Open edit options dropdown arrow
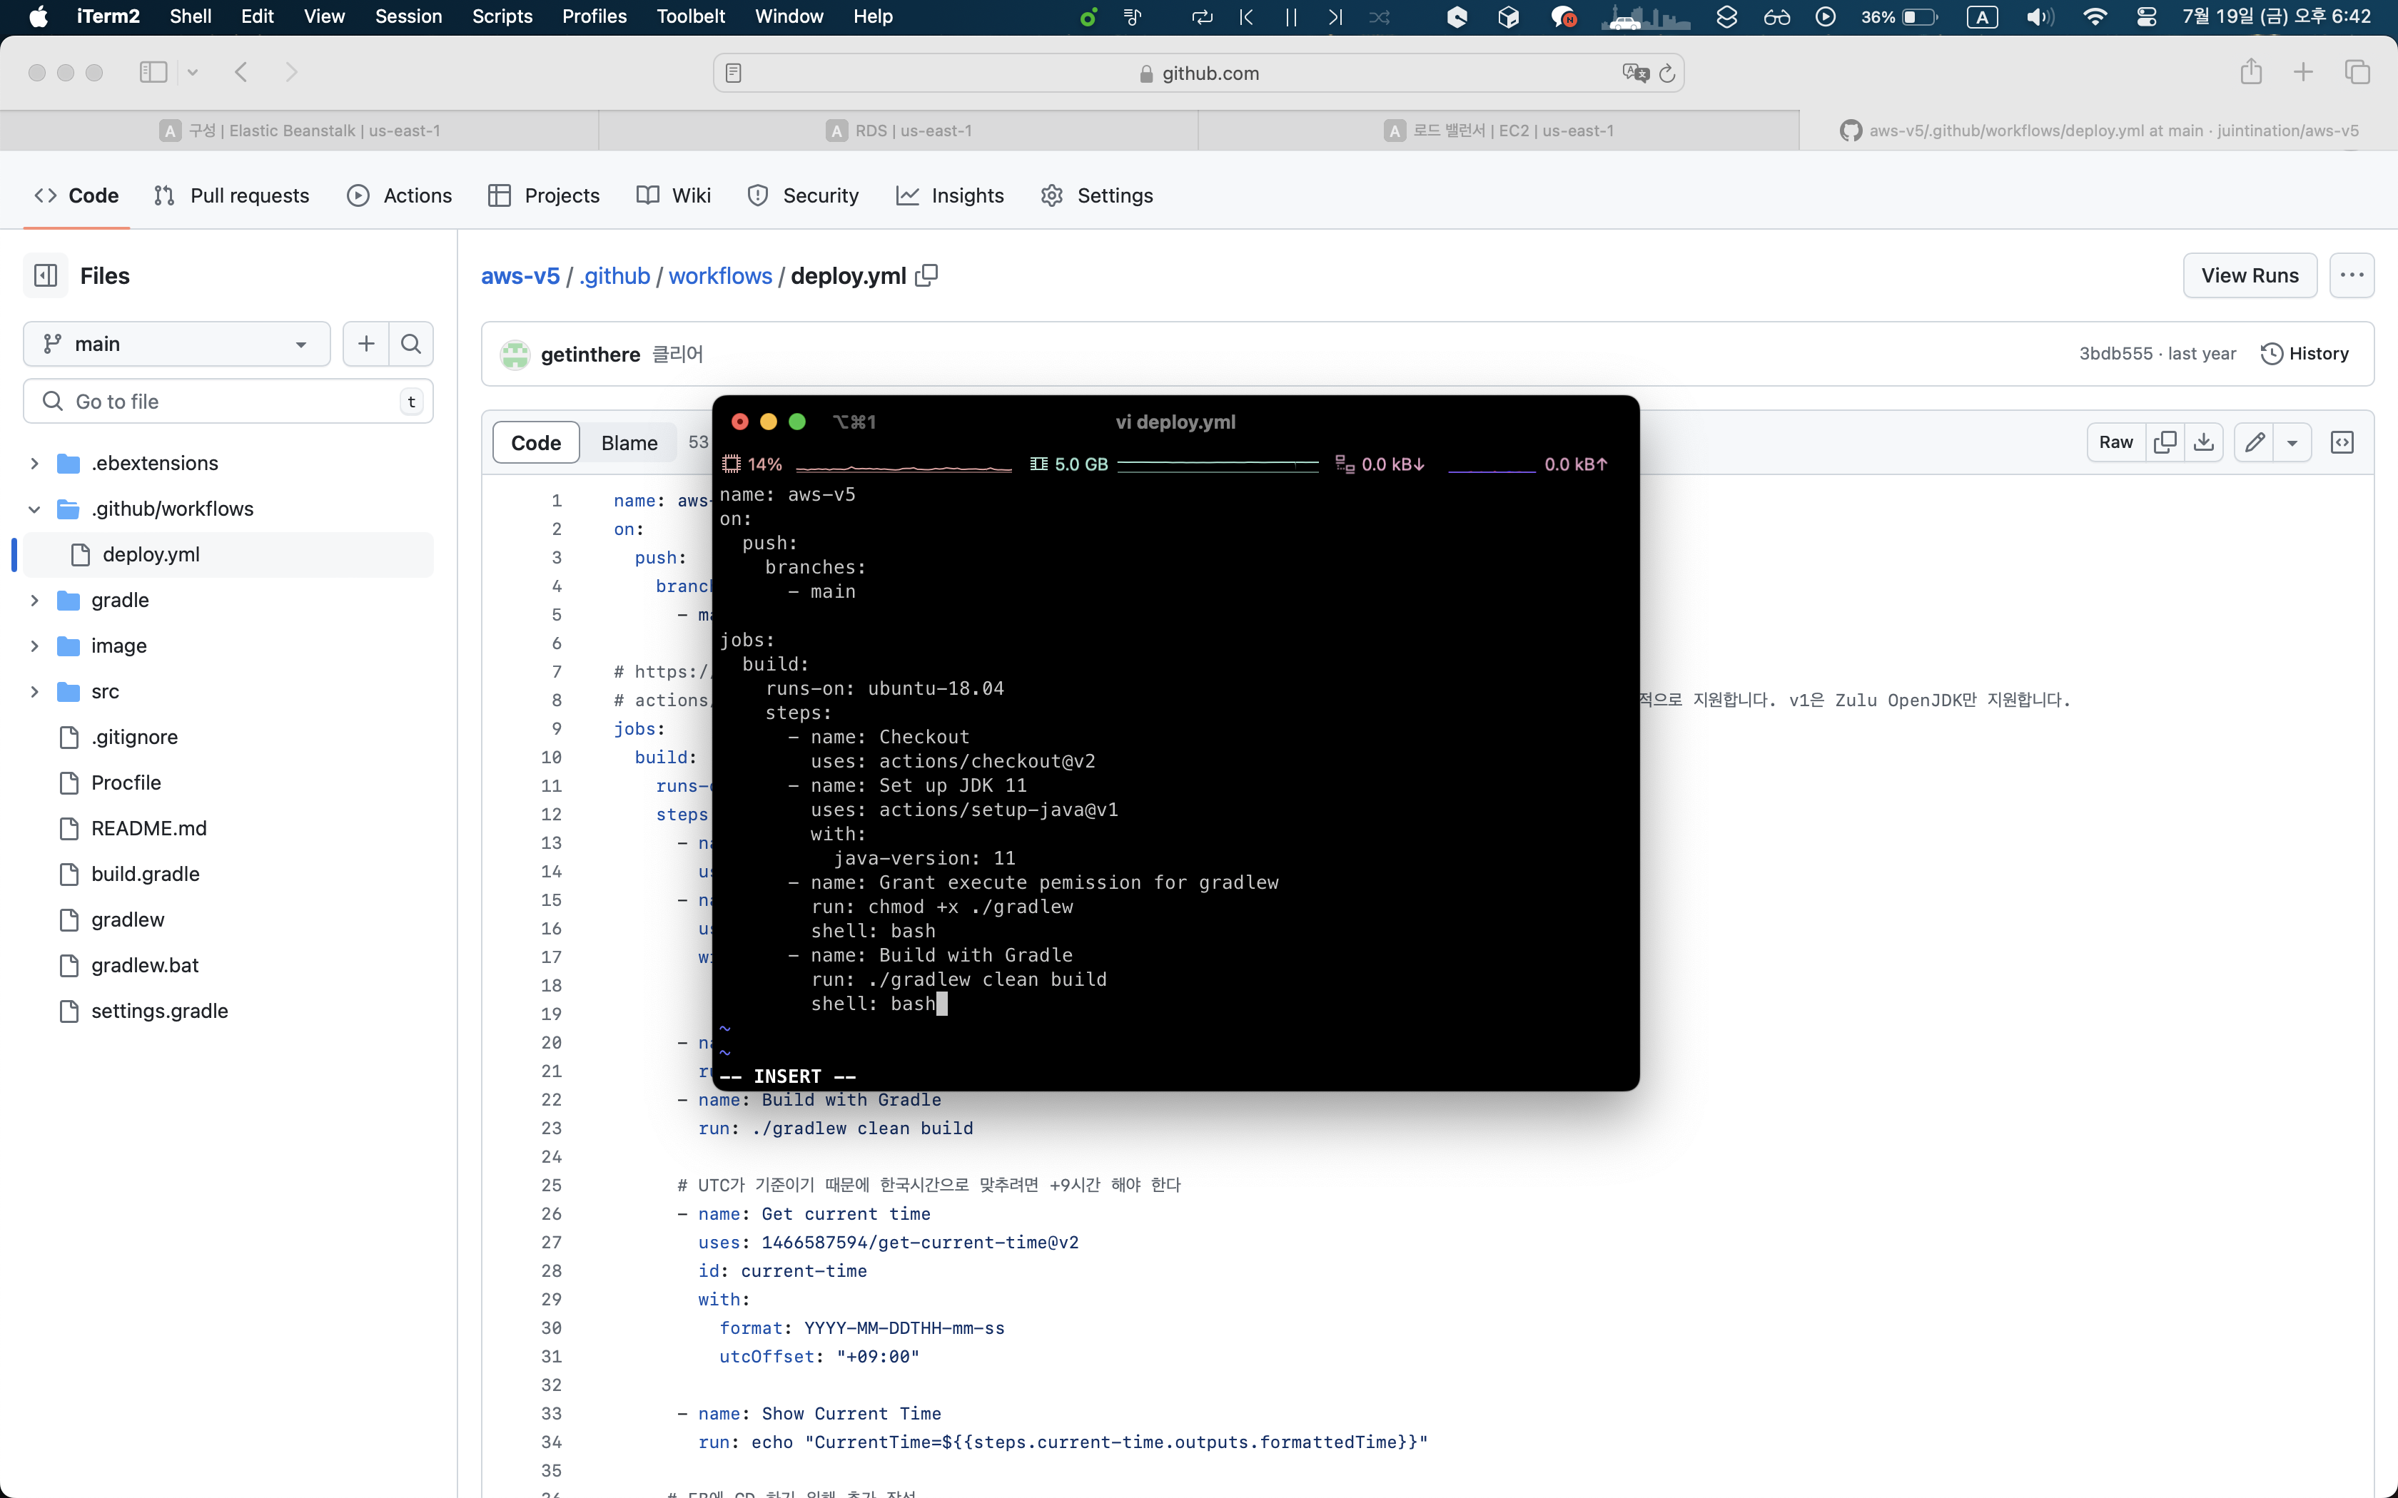This screenshot has width=2398, height=1498. coord(2292,442)
